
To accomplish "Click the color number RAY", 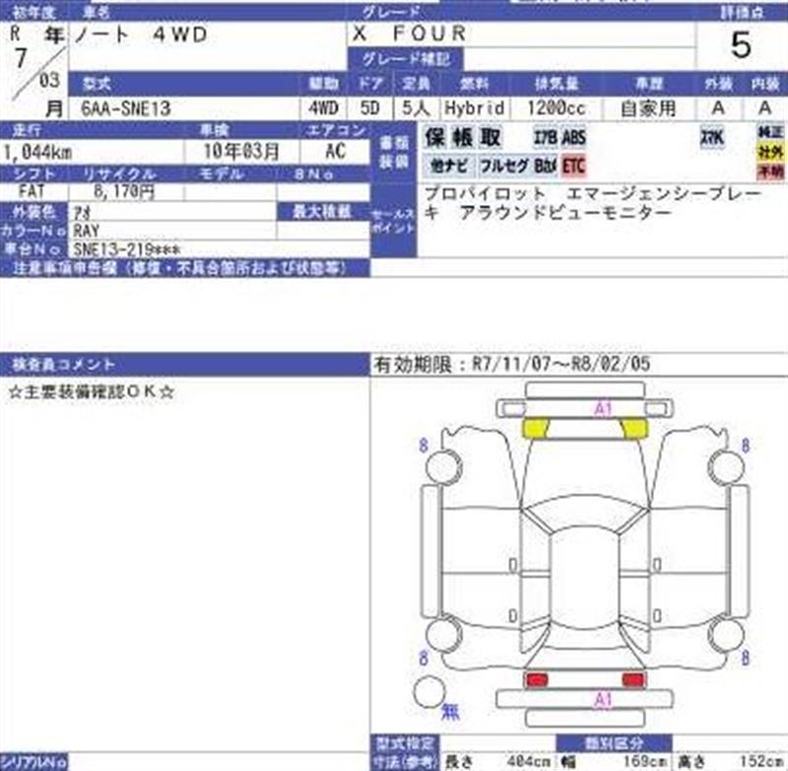I will 87,231.
